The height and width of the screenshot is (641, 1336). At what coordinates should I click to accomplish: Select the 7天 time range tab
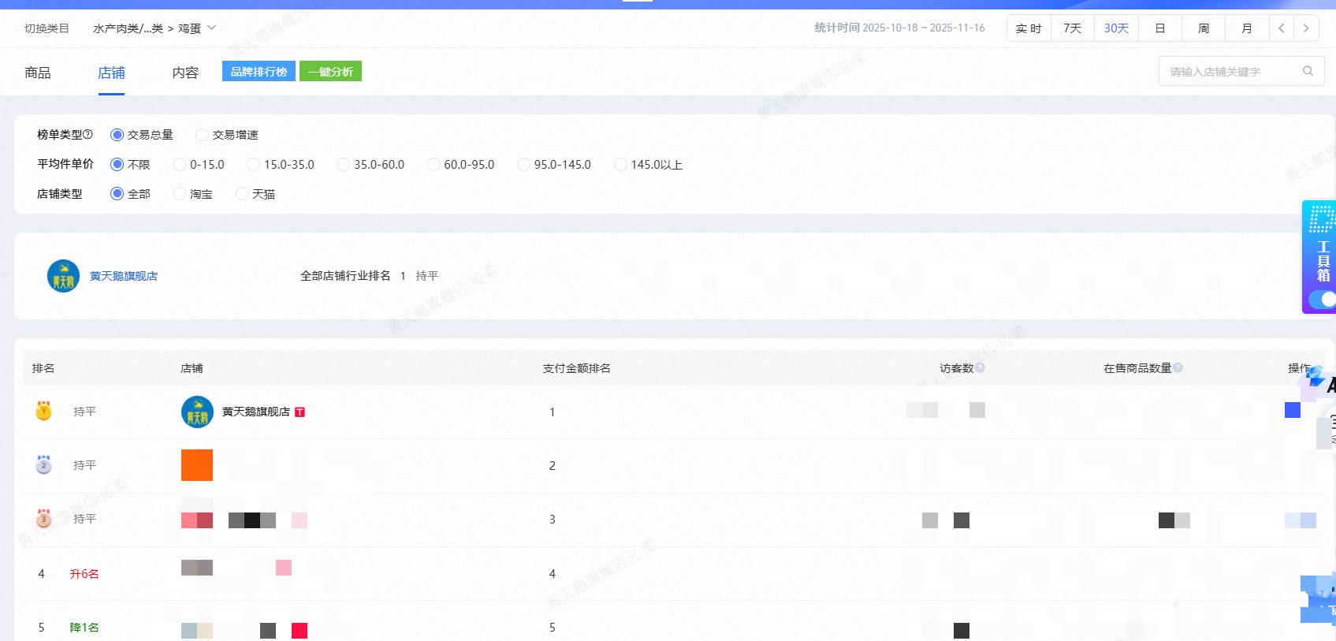[1072, 28]
